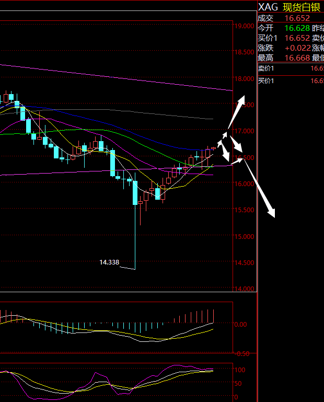Viewport: 324px width, 402px height.
Task: Click the 50 label on bottom oscillator axis
Action: [238, 384]
